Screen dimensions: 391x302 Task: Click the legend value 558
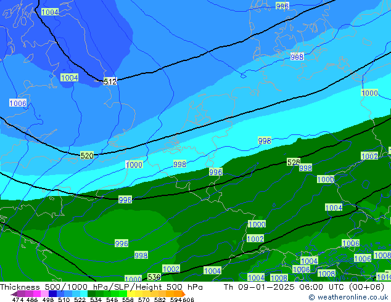tap(128, 300)
